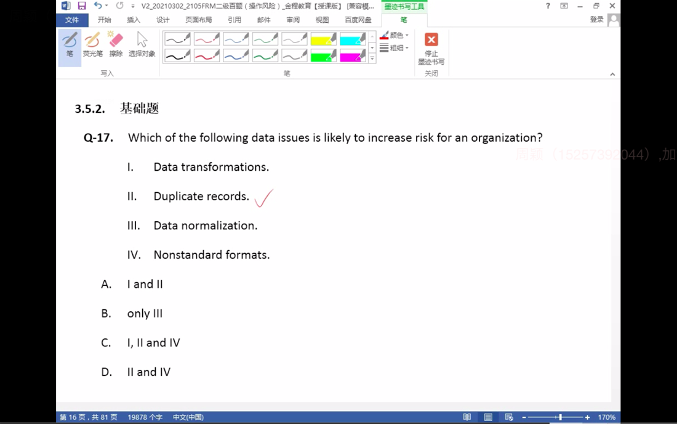Switch to the View (视图) tab
This screenshot has height=424, width=677.
pyautogui.click(x=322, y=20)
